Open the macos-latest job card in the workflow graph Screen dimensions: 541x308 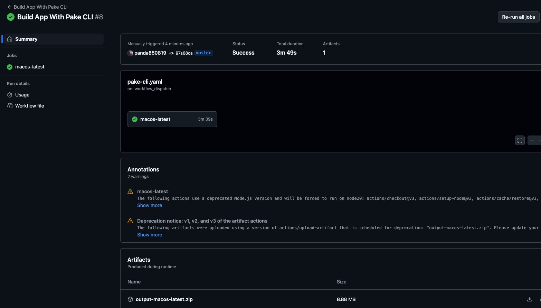click(x=172, y=119)
